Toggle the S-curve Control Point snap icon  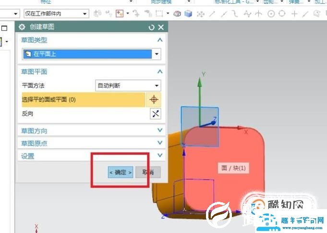pos(235,14)
